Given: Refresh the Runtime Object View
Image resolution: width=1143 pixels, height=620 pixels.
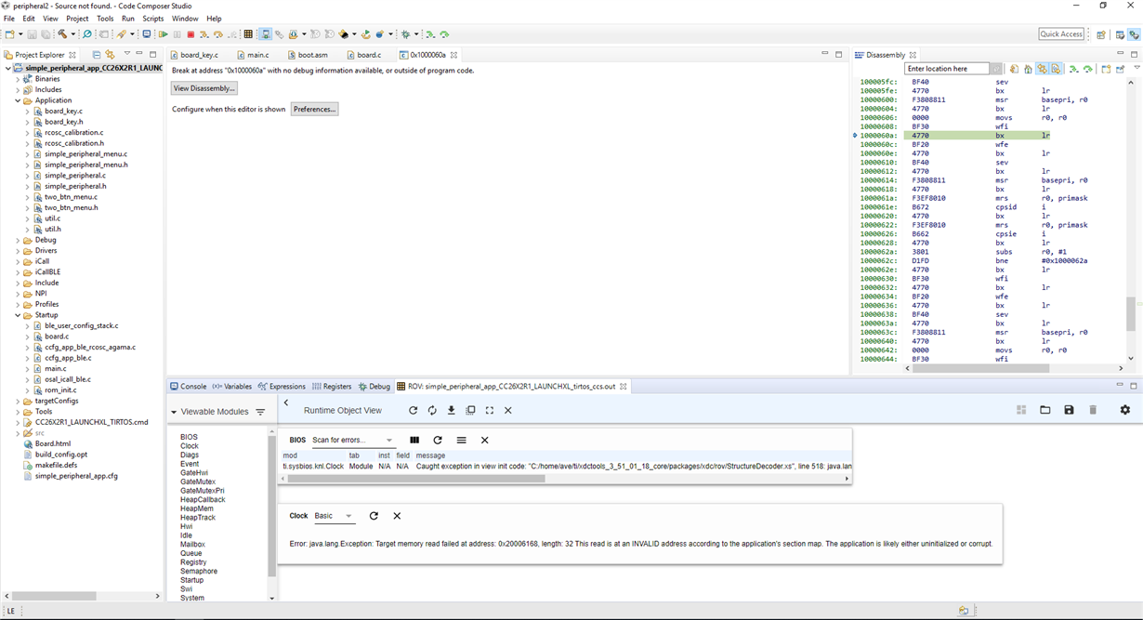Looking at the screenshot, I should click(x=413, y=410).
